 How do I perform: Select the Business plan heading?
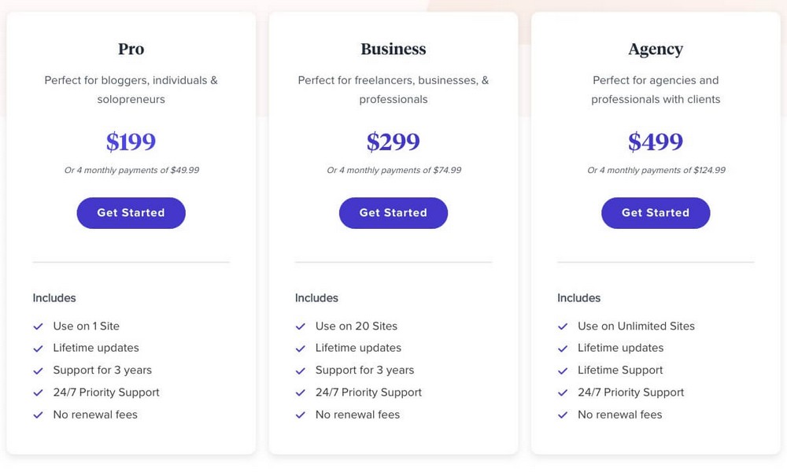coord(393,49)
